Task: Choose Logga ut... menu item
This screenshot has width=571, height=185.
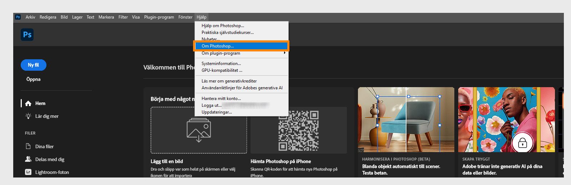Action: (242, 105)
